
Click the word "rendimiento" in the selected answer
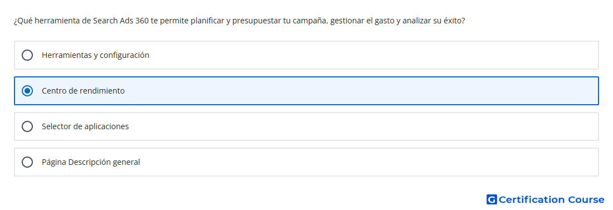point(102,91)
